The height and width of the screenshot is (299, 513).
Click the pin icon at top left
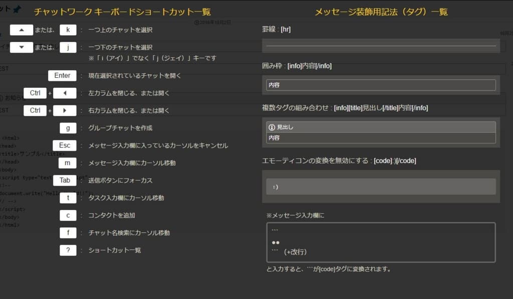17,9
